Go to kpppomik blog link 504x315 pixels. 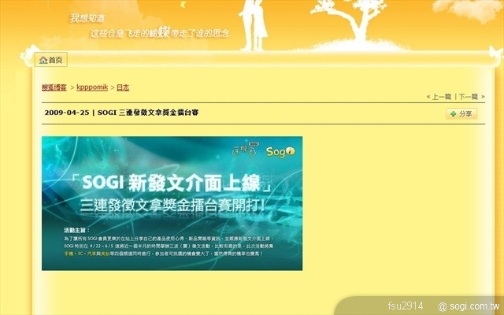pos(92,87)
